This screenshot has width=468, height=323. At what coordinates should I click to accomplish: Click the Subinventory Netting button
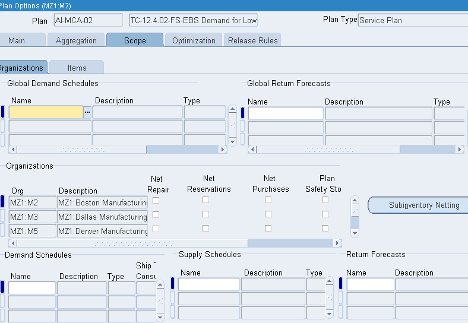click(419, 205)
